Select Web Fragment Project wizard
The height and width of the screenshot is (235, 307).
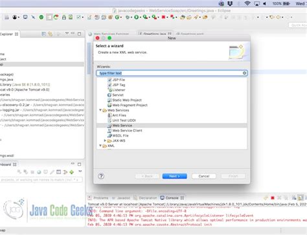click(x=128, y=105)
